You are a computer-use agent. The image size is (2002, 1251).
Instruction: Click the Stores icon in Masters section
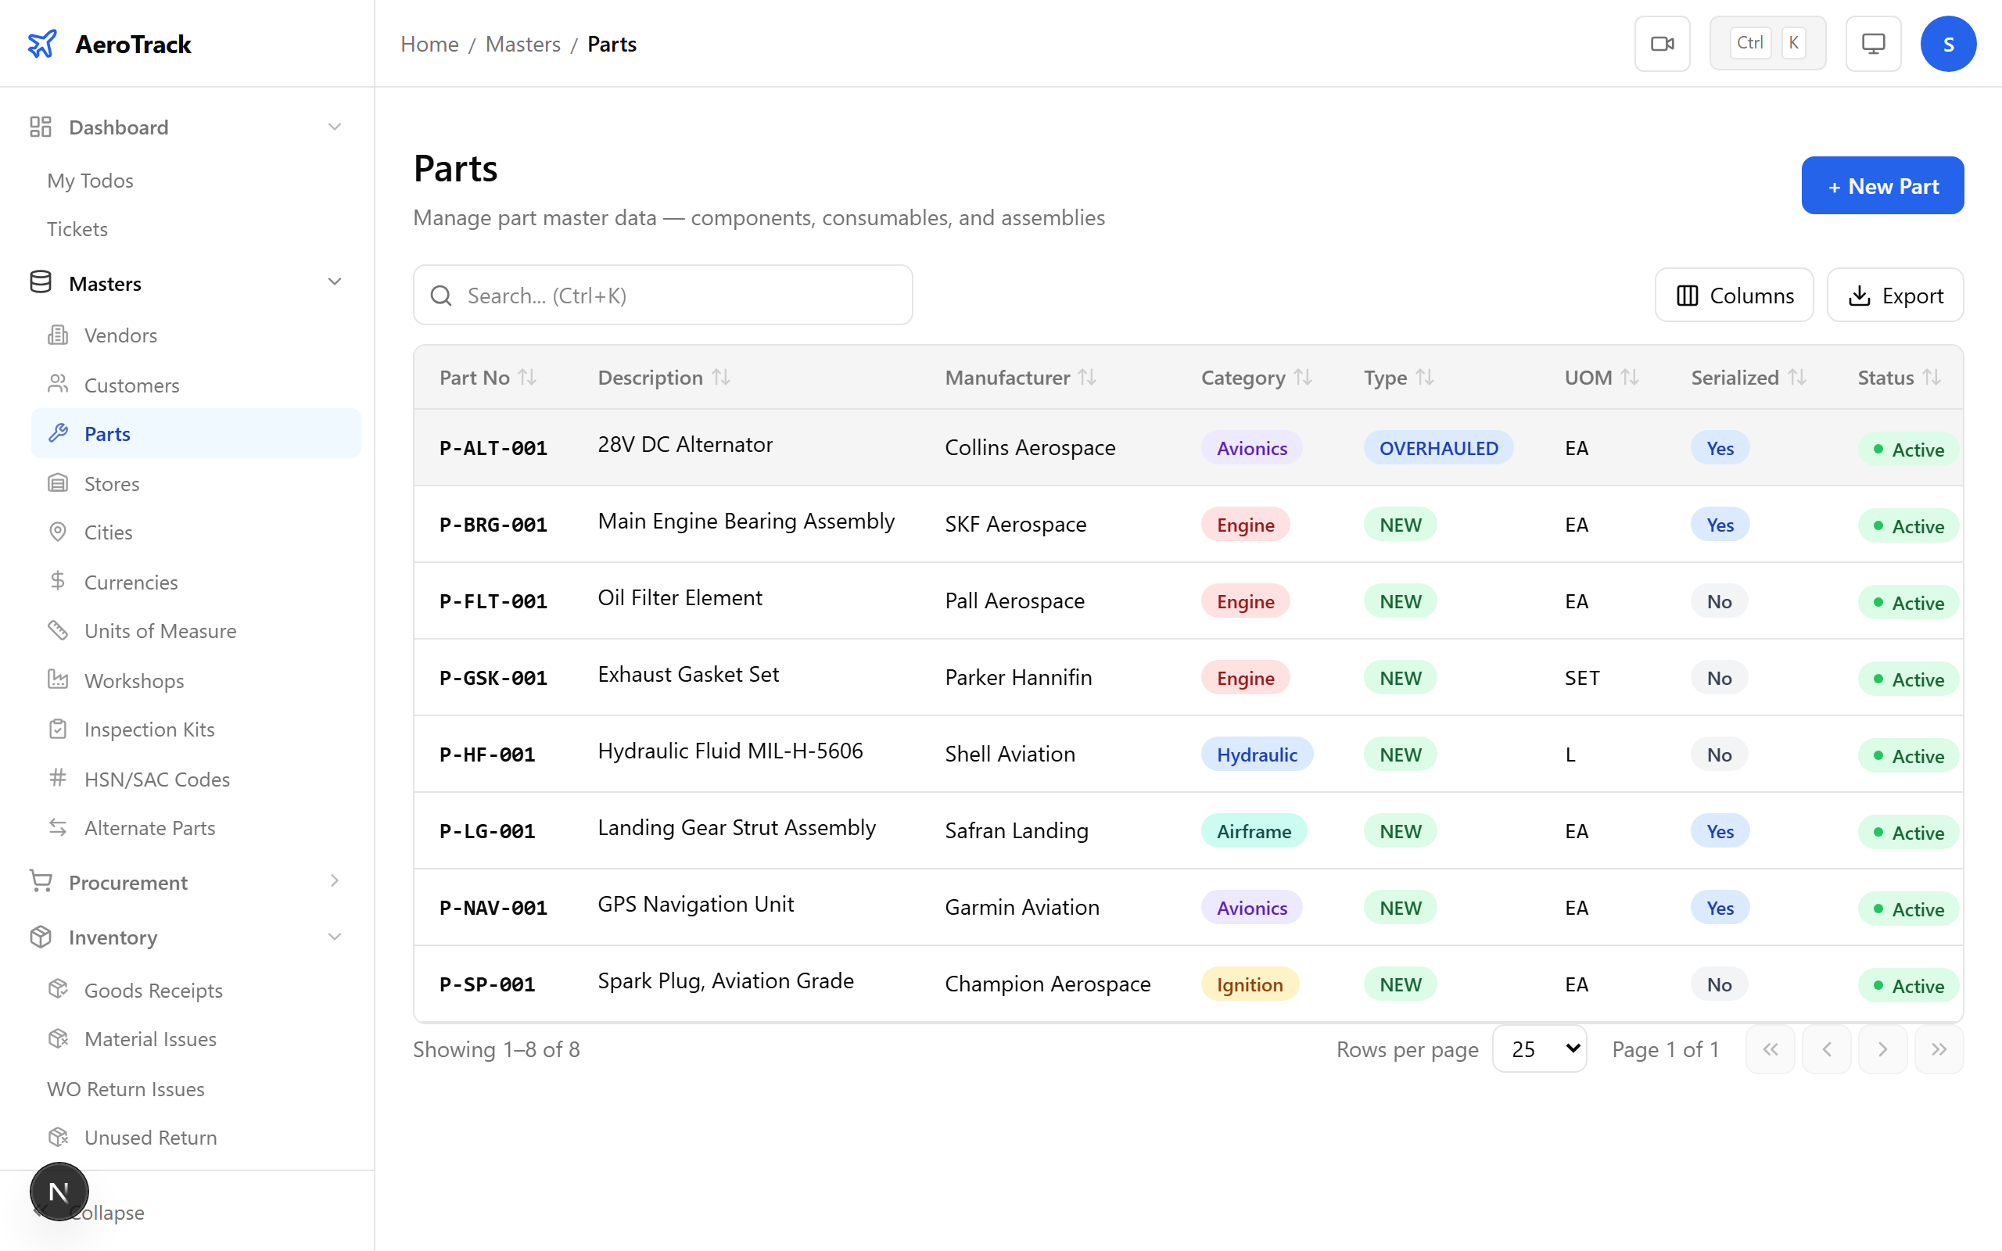[58, 483]
